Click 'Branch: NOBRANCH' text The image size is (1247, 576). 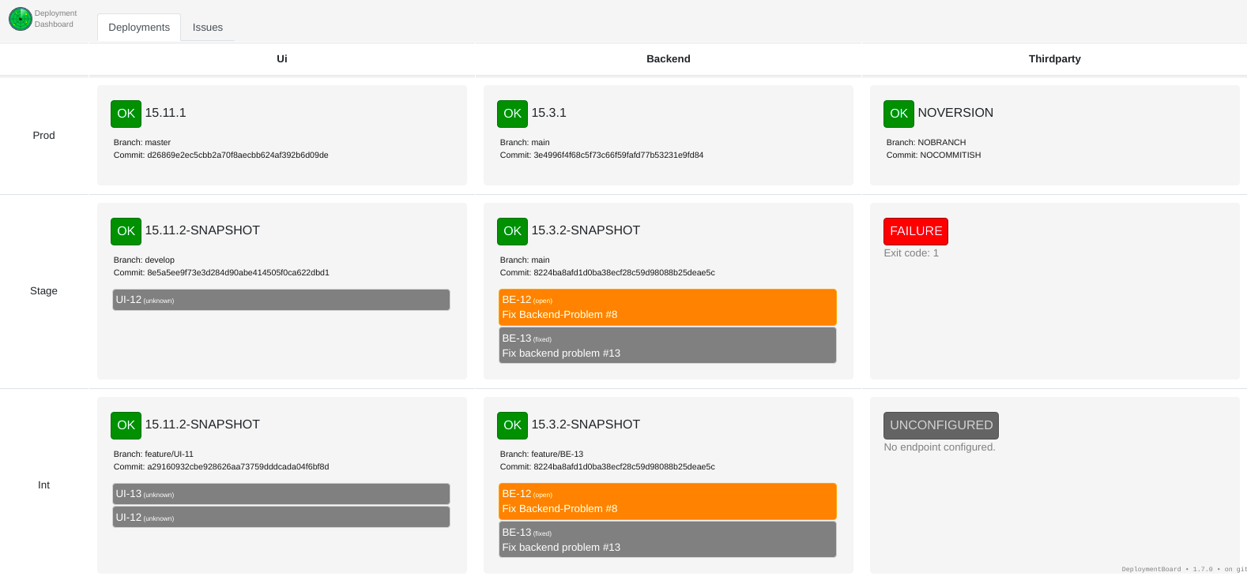(926, 143)
